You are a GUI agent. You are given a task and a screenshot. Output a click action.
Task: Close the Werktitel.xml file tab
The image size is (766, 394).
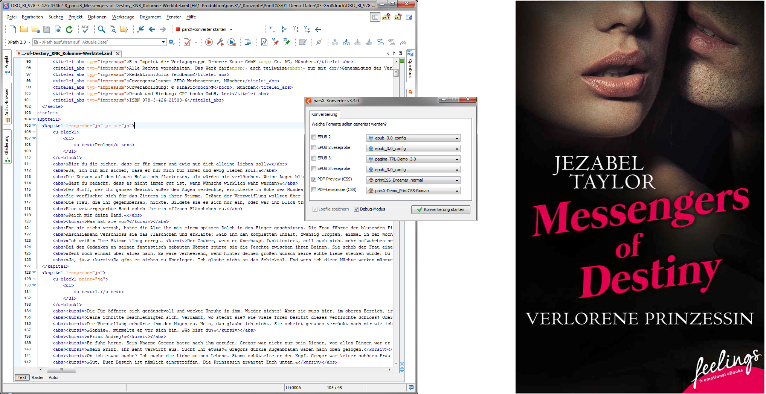pos(118,53)
